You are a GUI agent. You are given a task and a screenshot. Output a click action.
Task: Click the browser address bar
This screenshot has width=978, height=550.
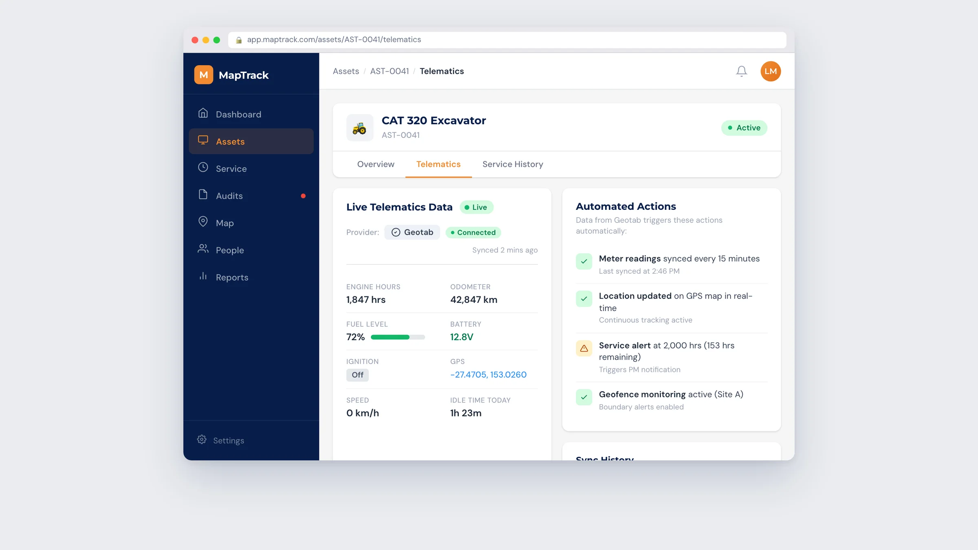pyautogui.click(x=507, y=40)
